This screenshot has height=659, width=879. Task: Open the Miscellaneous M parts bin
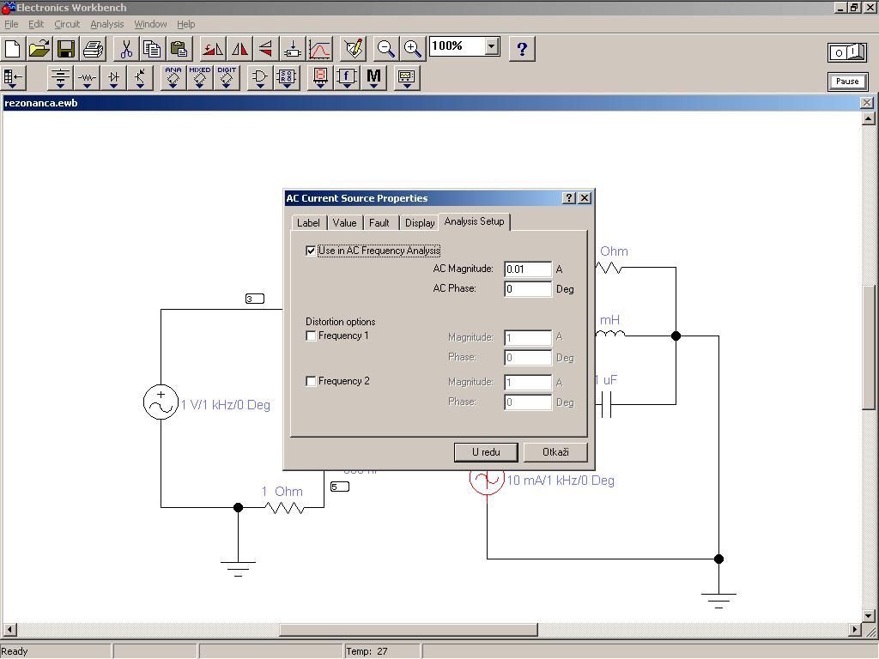coord(373,78)
